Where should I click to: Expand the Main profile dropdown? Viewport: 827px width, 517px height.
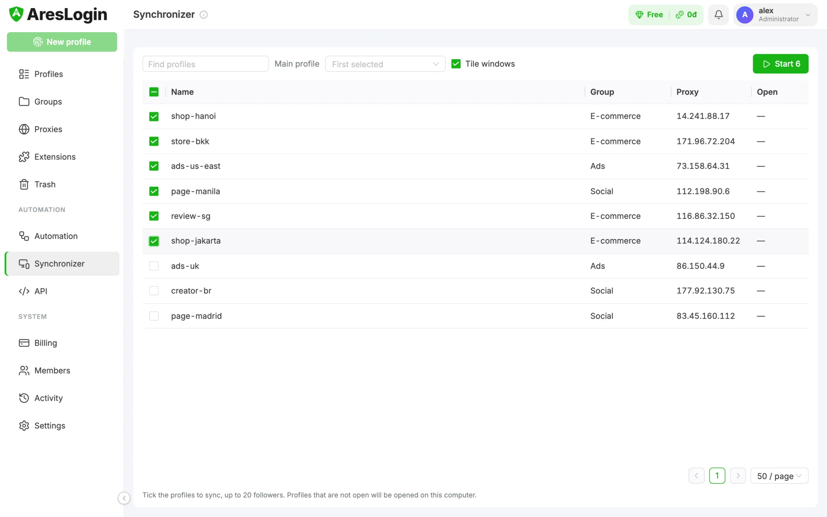(385, 64)
